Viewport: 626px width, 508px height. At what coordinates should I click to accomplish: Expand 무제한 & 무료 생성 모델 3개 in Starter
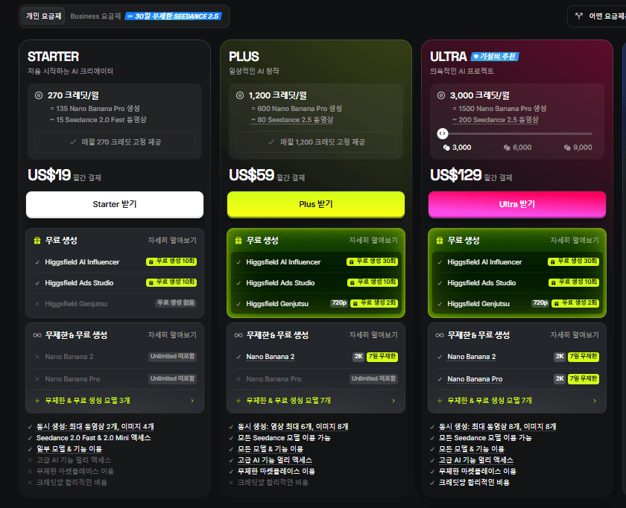point(115,400)
